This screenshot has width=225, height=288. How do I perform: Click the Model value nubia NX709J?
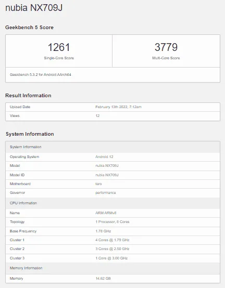(x=107, y=166)
